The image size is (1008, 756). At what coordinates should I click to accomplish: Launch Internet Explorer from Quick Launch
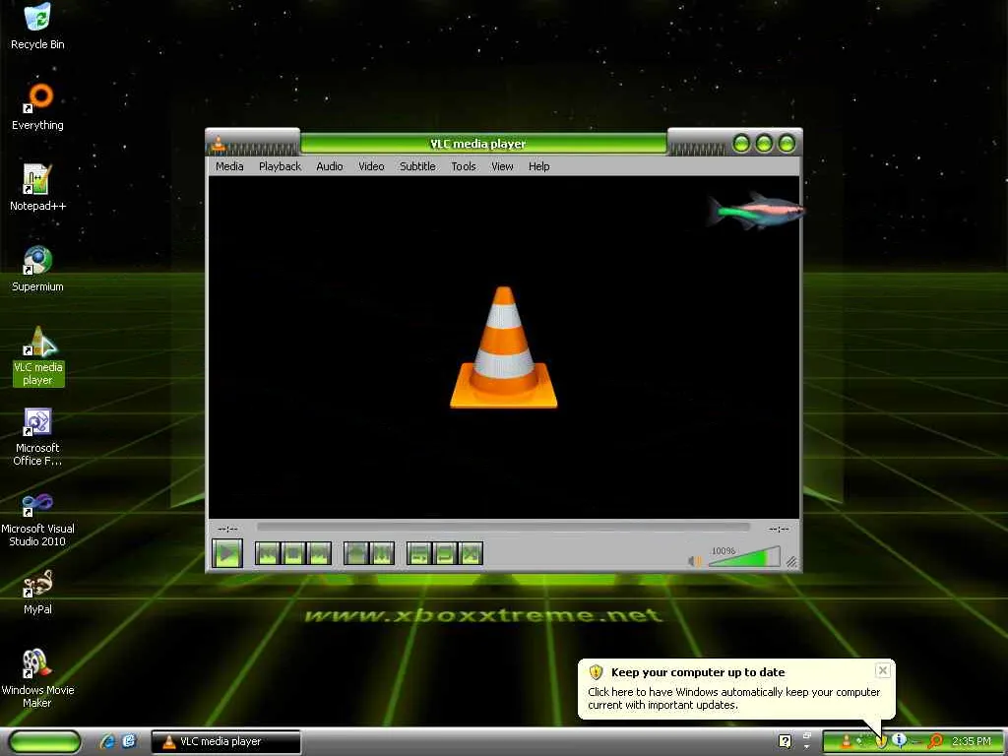(107, 741)
